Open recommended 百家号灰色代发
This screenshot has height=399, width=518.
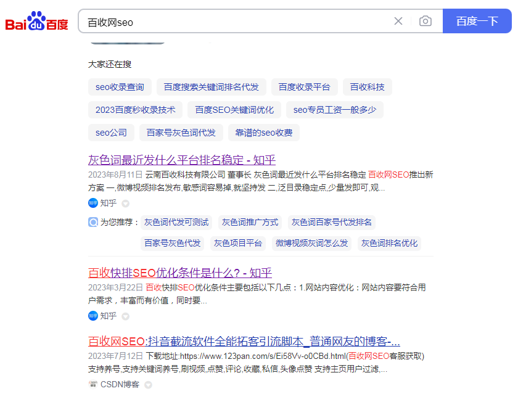pyautogui.click(x=173, y=244)
